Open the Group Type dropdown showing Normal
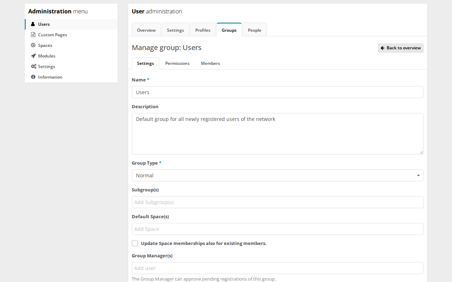Screen dimensions: 452x282 point(278,176)
